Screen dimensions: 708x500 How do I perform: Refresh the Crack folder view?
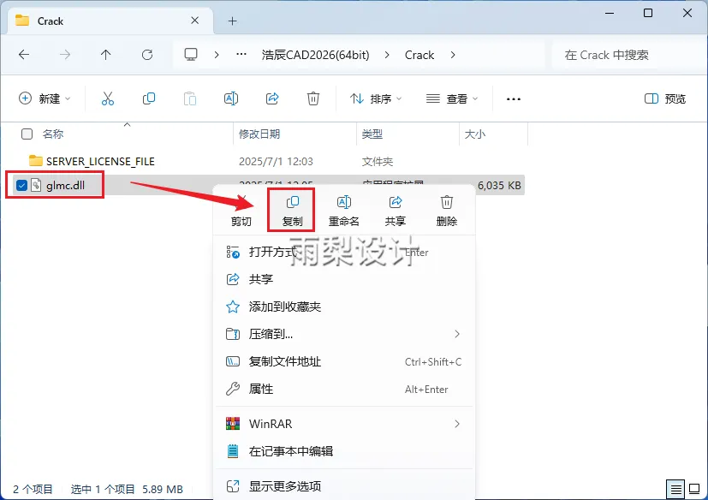[147, 55]
